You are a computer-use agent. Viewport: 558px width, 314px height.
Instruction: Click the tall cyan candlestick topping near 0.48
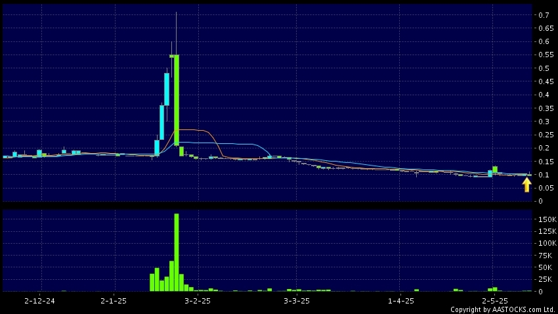[x=167, y=89]
